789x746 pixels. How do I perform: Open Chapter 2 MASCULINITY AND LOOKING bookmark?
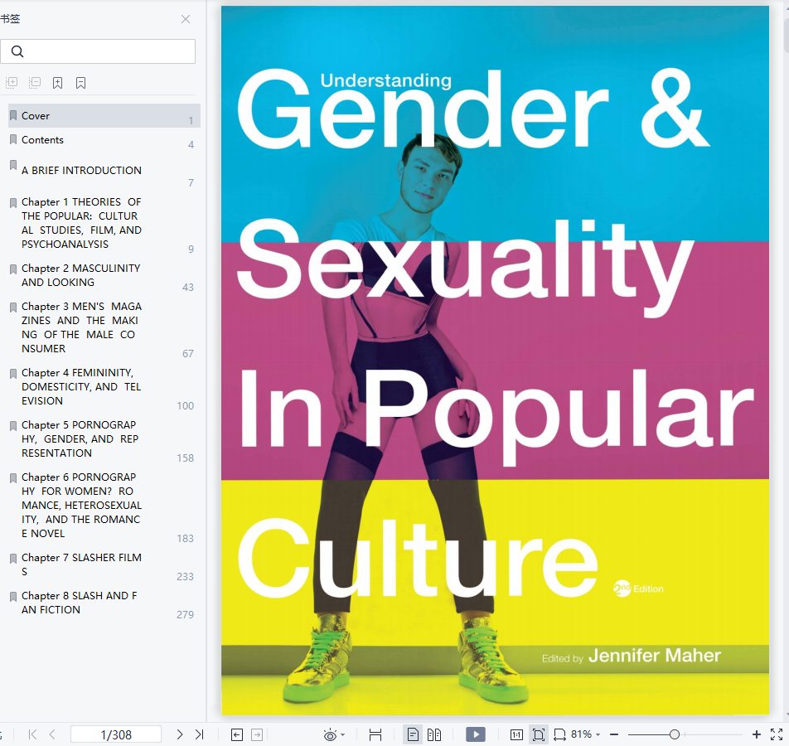coord(104,275)
